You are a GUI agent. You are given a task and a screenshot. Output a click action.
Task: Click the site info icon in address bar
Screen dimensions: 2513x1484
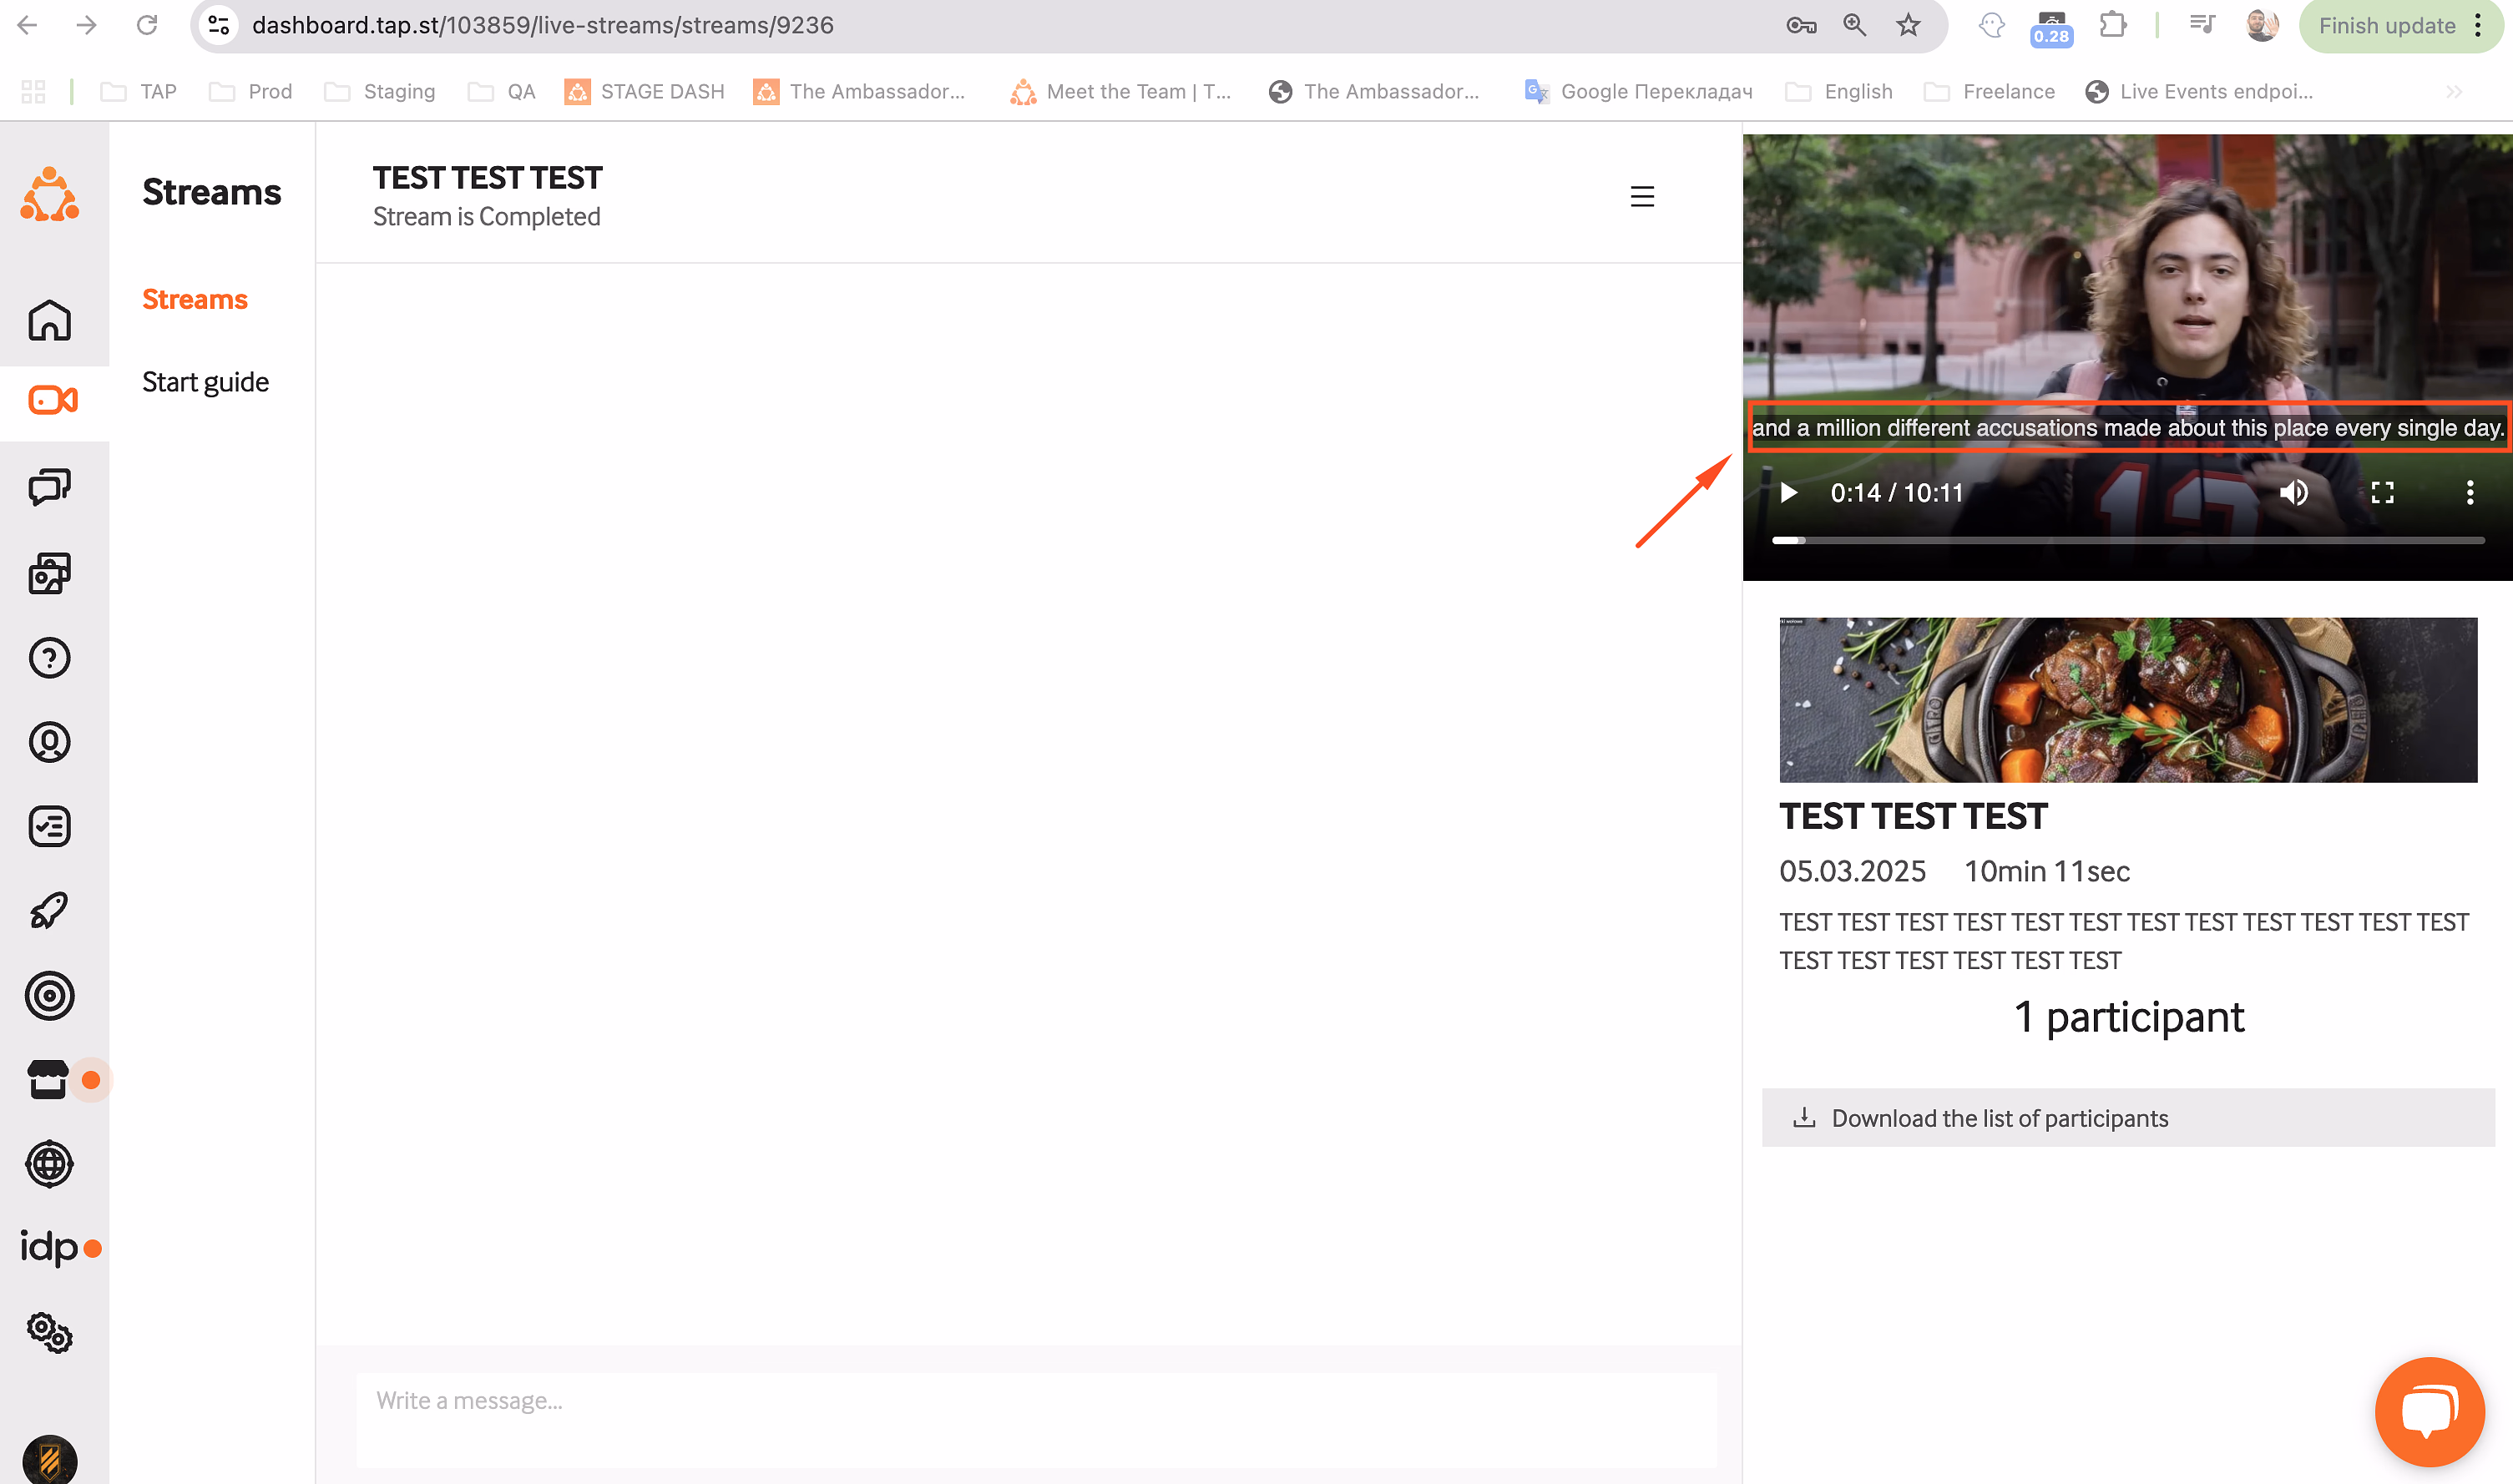coord(219,25)
